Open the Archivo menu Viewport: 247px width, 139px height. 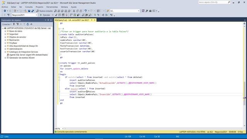click(x=5, y=7)
